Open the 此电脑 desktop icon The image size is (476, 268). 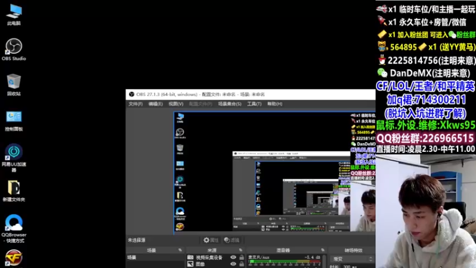pos(14,15)
